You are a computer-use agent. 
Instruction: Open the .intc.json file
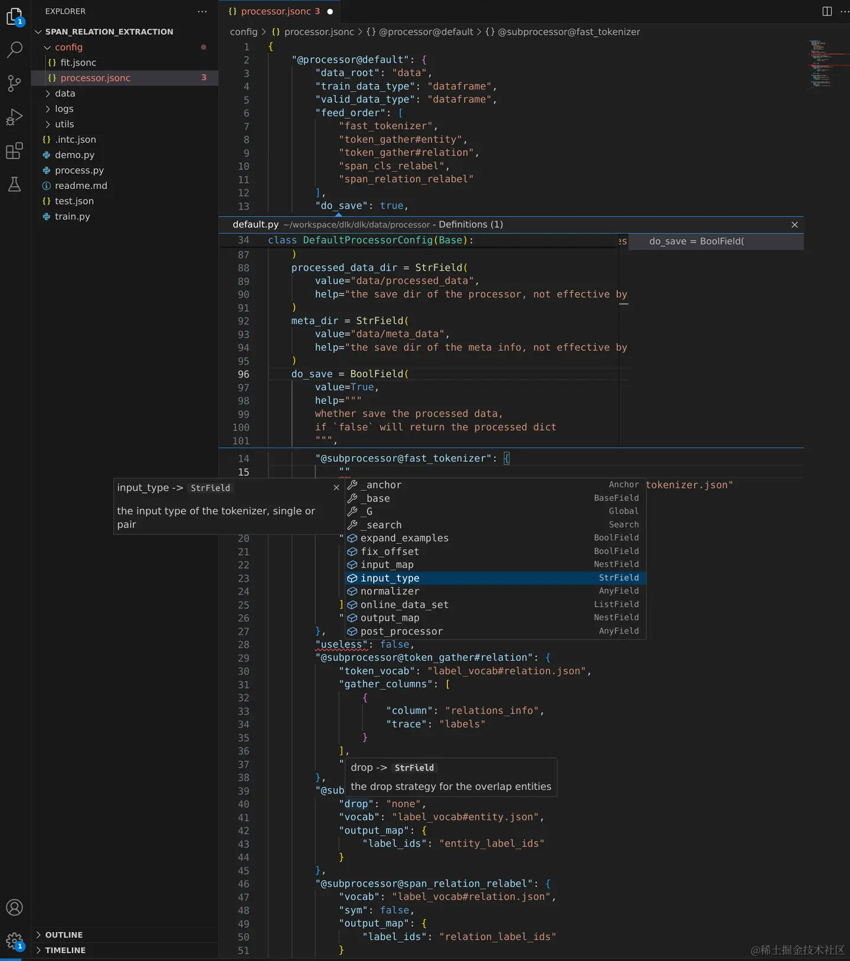[x=125, y=139]
